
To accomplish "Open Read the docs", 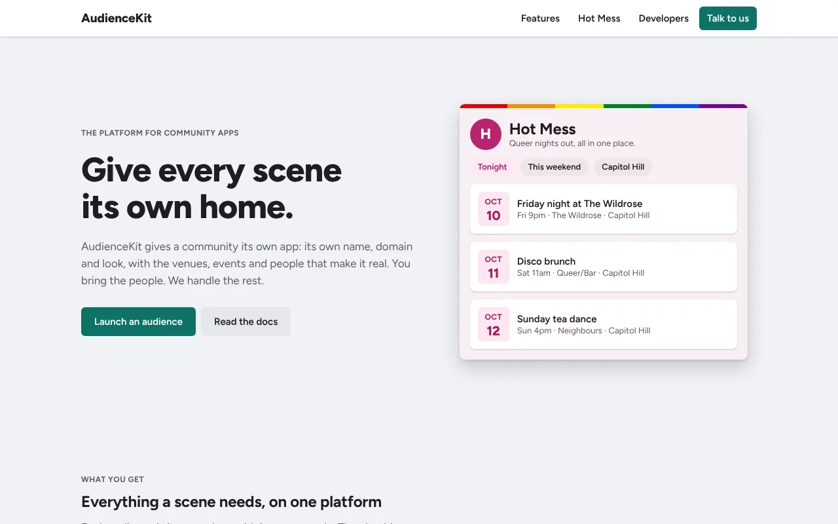I will click(246, 322).
